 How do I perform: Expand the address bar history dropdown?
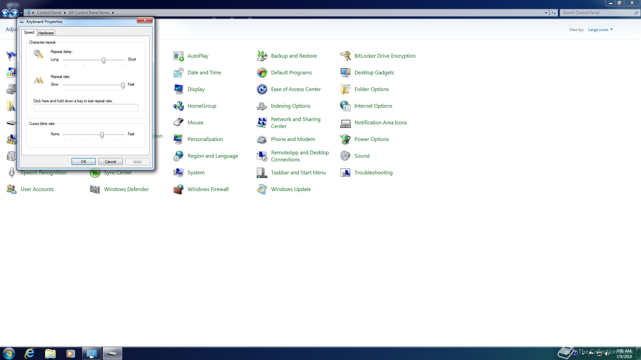pos(546,13)
